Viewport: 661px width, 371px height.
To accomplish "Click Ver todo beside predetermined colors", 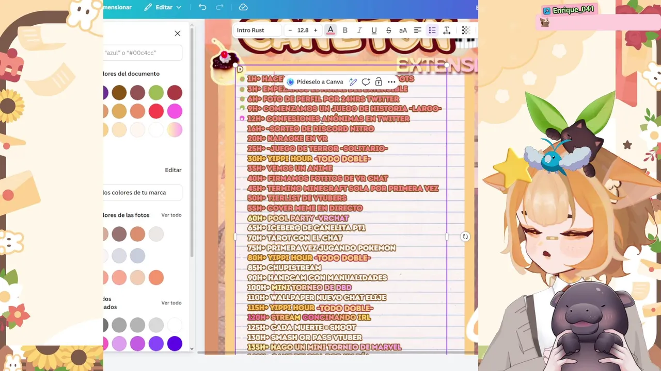I will click(171, 303).
